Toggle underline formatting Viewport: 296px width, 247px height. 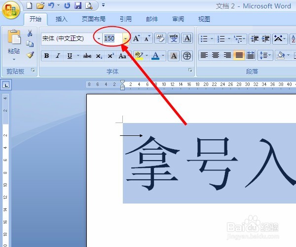click(x=70, y=56)
